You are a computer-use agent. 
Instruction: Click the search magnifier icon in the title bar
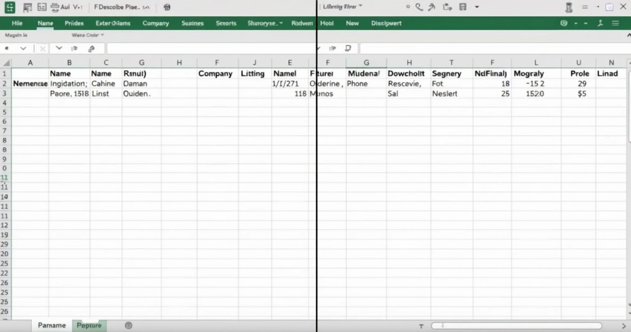coord(418,7)
